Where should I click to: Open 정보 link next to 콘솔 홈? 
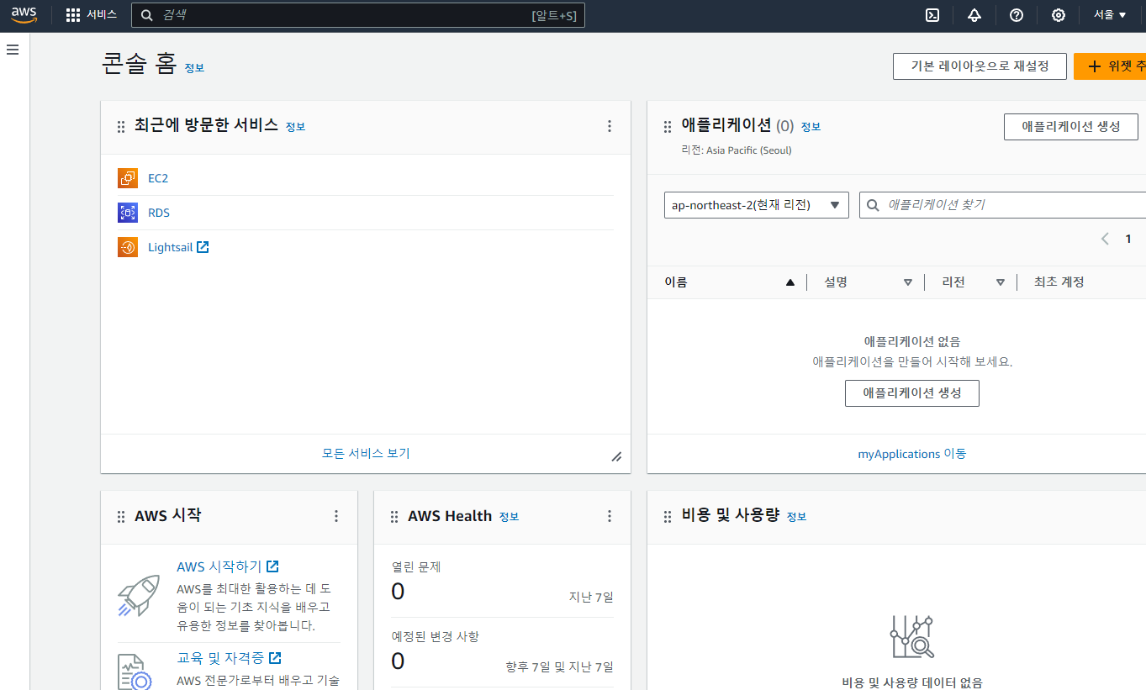(194, 68)
